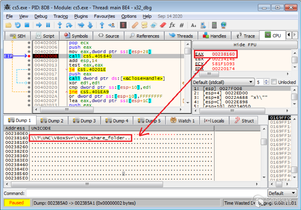
Task: Click the Step Into toolbar icon
Action: point(60,25)
